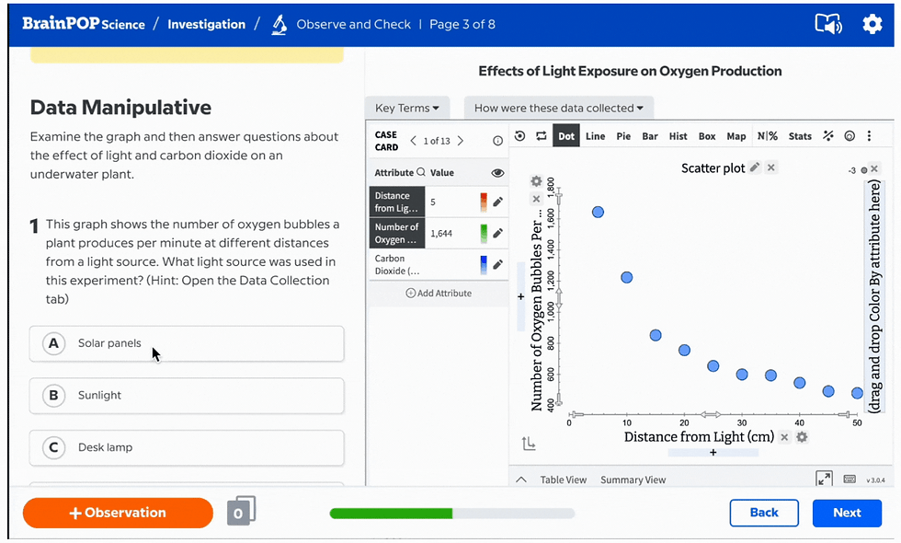Edit the Distance from Light attribute pencil
Screen dimensions: 901x543
coord(497,202)
